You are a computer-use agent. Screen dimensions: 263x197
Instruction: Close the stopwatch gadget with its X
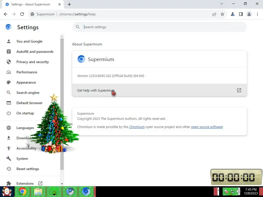pyautogui.click(x=260, y=171)
